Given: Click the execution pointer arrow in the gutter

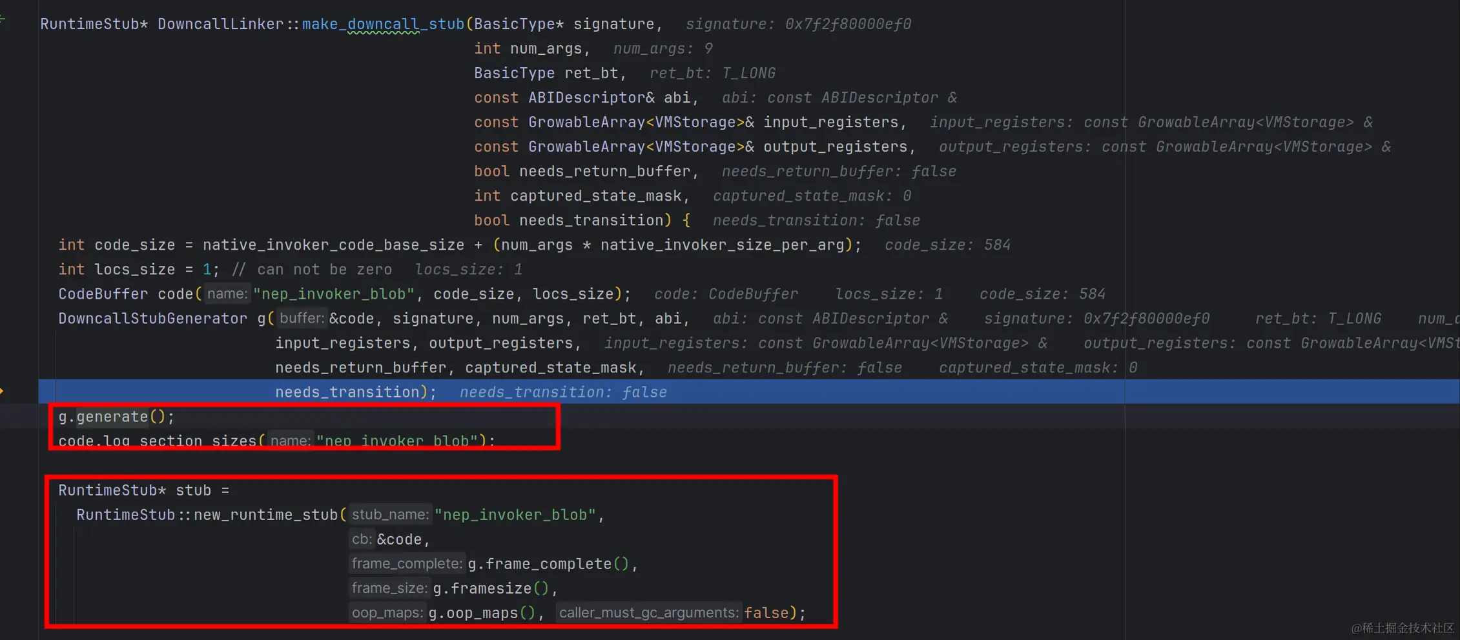Looking at the screenshot, I should [2, 391].
